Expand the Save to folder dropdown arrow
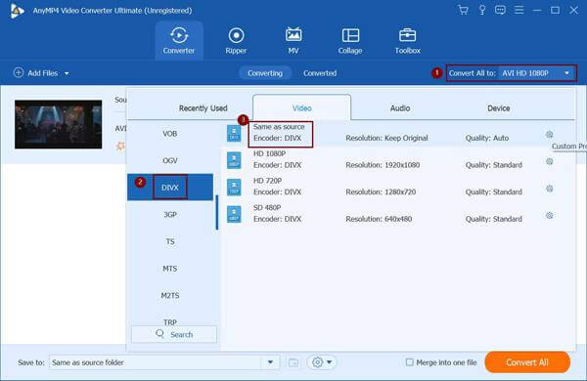Viewport: 587px width, 381px height. [270, 362]
